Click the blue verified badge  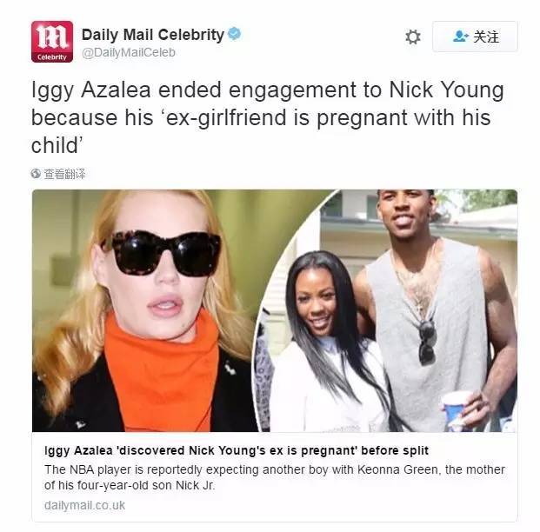click(235, 34)
